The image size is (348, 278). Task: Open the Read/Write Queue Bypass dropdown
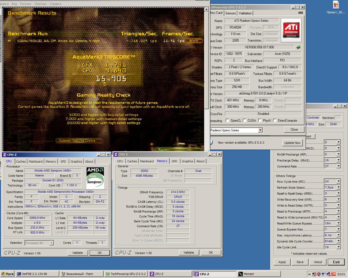pyautogui.click(x=338, y=223)
